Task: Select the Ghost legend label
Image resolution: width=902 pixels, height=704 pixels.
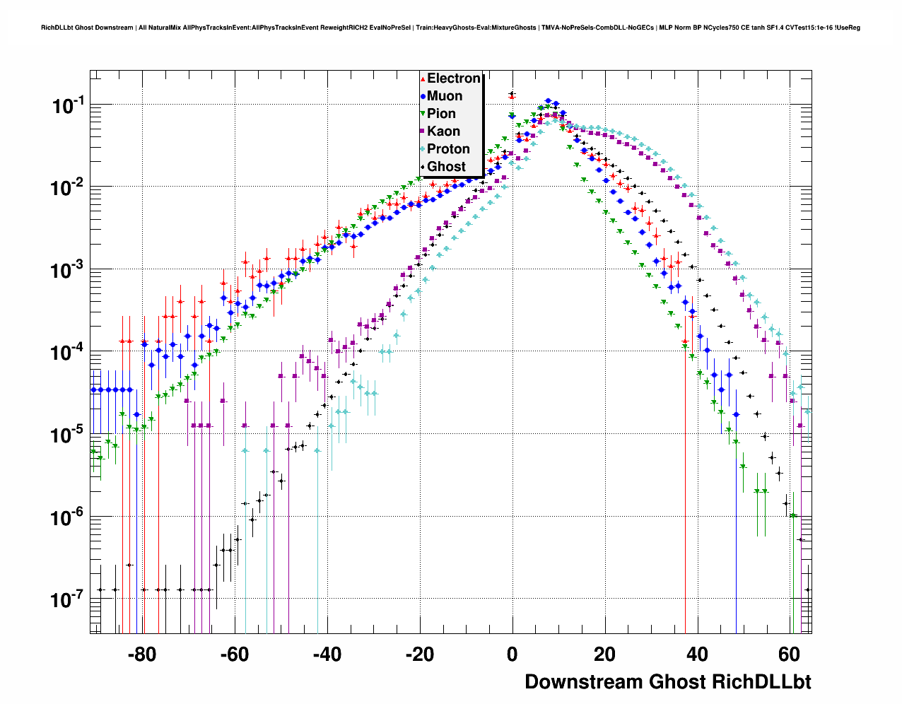Action: click(446, 167)
